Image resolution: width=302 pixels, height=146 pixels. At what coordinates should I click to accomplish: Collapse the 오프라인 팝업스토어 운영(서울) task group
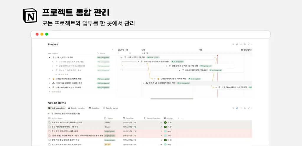click(49, 114)
